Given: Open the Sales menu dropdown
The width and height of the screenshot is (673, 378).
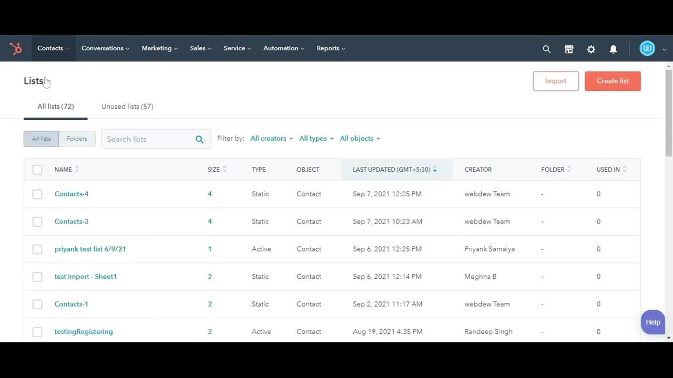Looking at the screenshot, I should pos(200,48).
